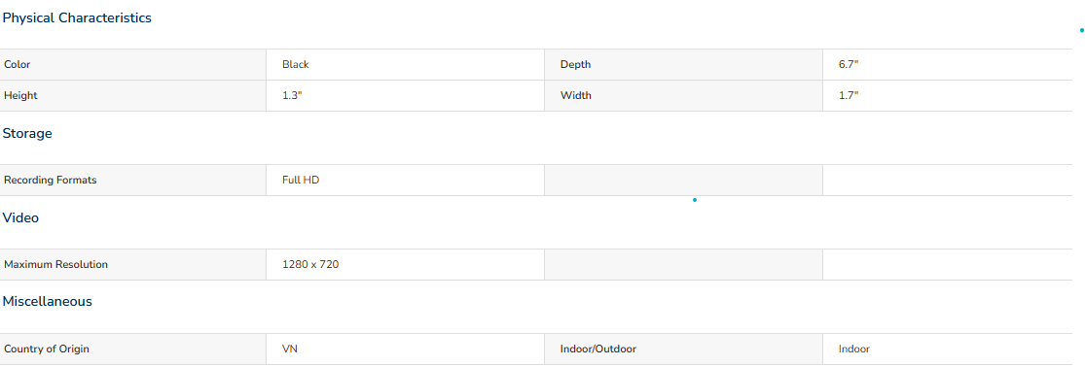Click the 6.7" depth value
1085x366 pixels.
[849, 65]
